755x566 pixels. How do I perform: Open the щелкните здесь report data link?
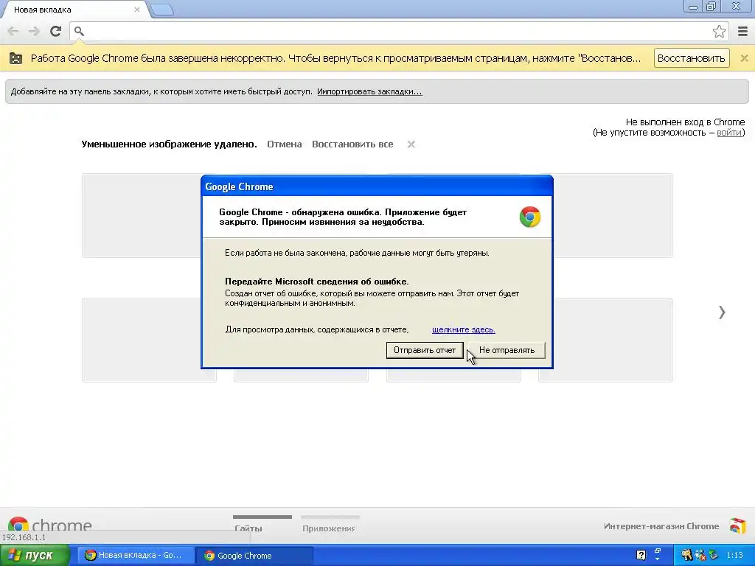pyautogui.click(x=463, y=329)
